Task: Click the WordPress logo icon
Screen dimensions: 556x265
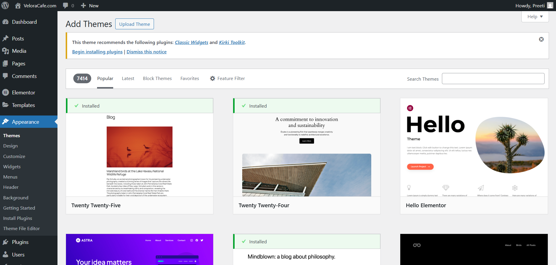Action: click(x=5, y=6)
